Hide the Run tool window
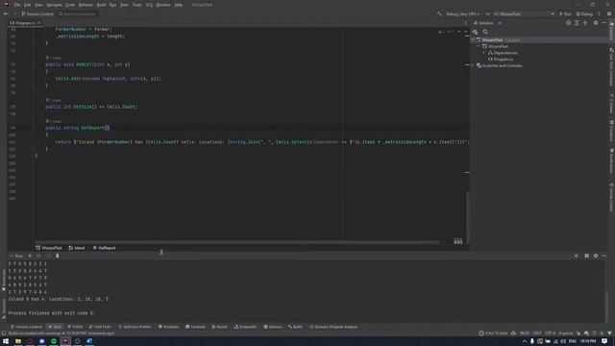This screenshot has height=346, width=615. tap(604, 256)
